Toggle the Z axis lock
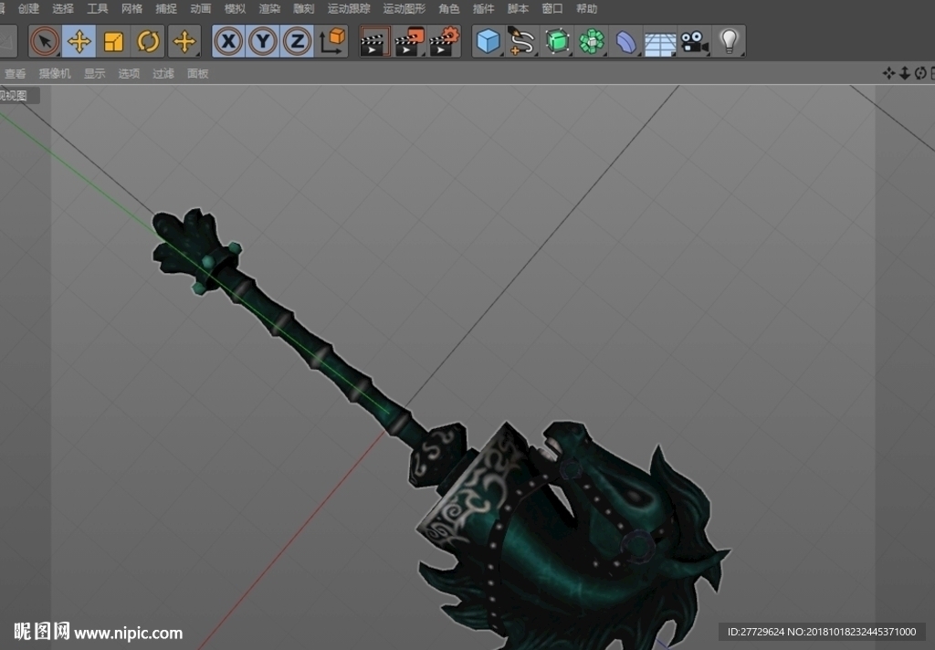The height and width of the screenshot is (650, 935). coord(297,41)
